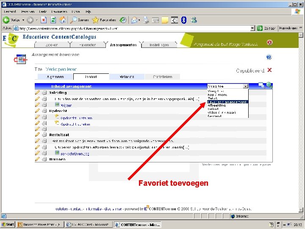Open browser History icon

click(x=123, y=20)
